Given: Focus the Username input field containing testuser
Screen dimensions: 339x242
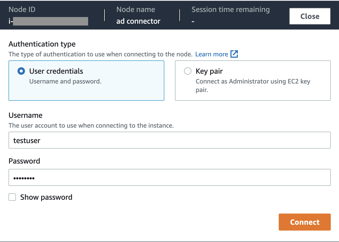Looking at the screenshot, I should pyautogui.click(x=169, y=140).
